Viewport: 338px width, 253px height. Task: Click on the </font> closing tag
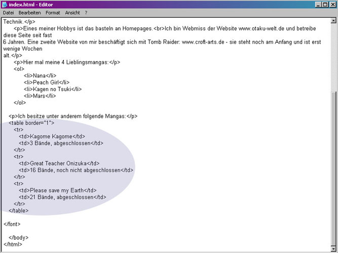point(12,224)
